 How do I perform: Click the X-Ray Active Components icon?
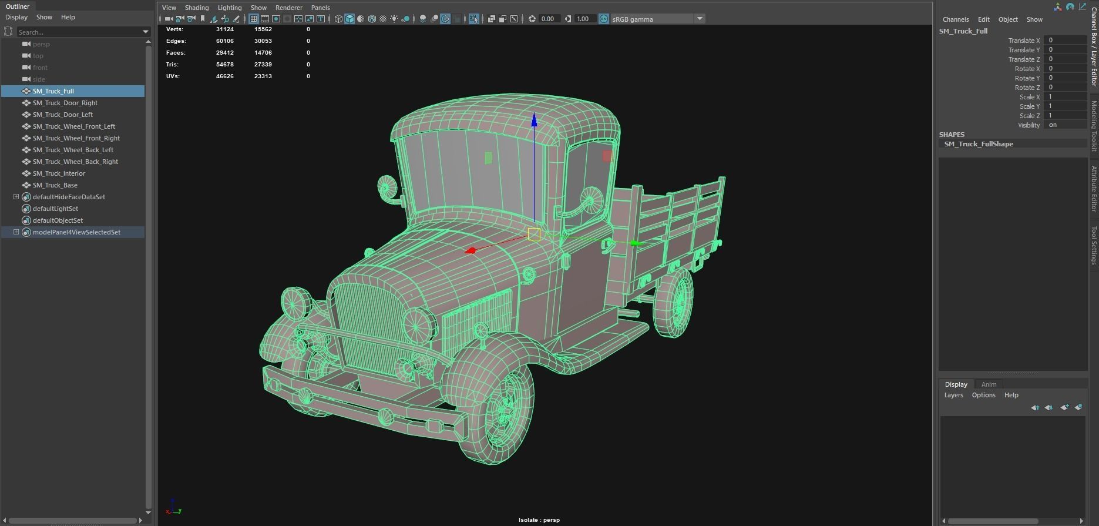pyautogui.click(x=503, y=19)
